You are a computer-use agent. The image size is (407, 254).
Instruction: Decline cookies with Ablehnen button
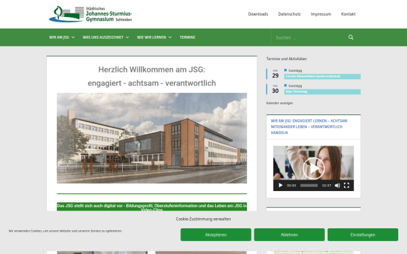click(289, 234)
